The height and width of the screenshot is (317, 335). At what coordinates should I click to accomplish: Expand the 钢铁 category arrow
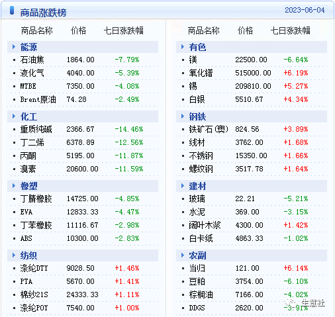(183, 116)
